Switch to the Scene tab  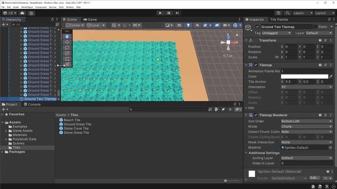(70, 19)
